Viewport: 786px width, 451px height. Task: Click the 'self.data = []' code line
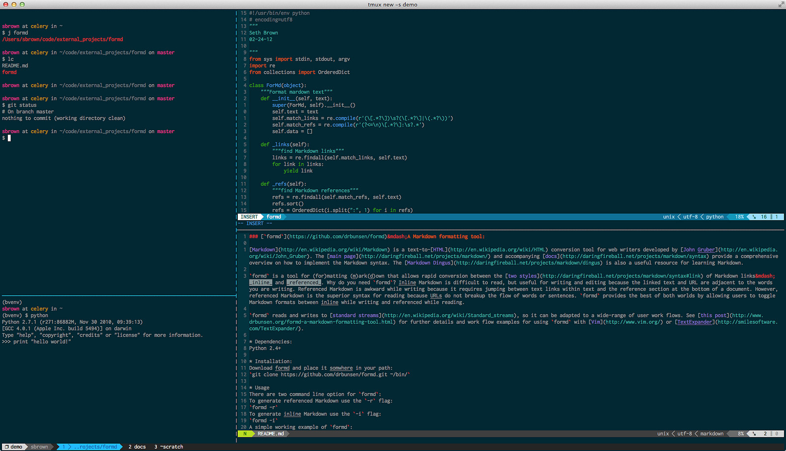pyautogui.click(x=292, y=131)
